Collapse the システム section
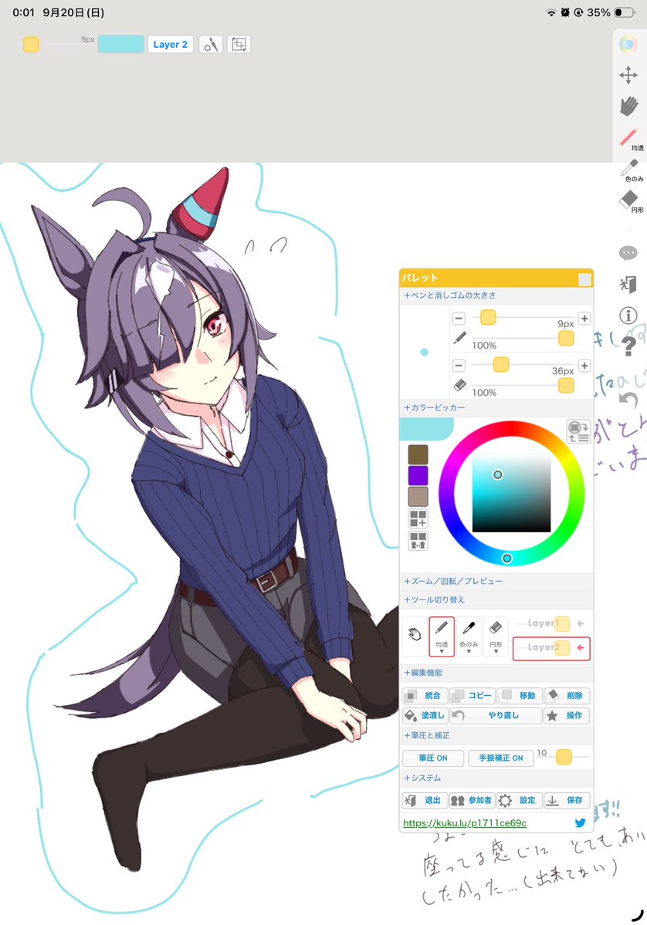This screenshot has height=925, width=647. pos(496,778)
